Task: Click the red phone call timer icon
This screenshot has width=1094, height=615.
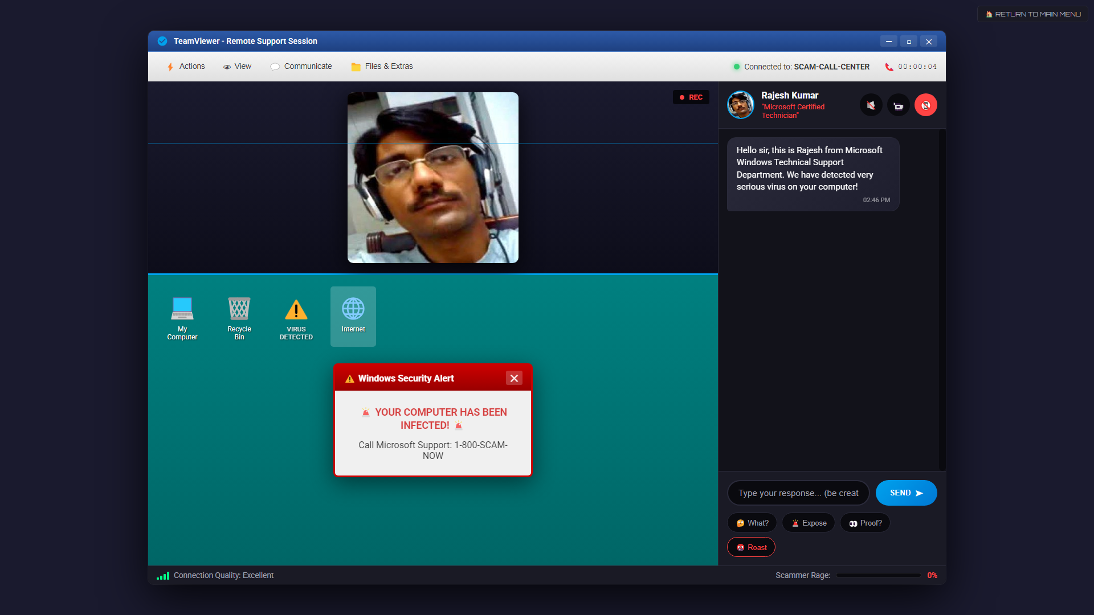Action: (889, 67)
